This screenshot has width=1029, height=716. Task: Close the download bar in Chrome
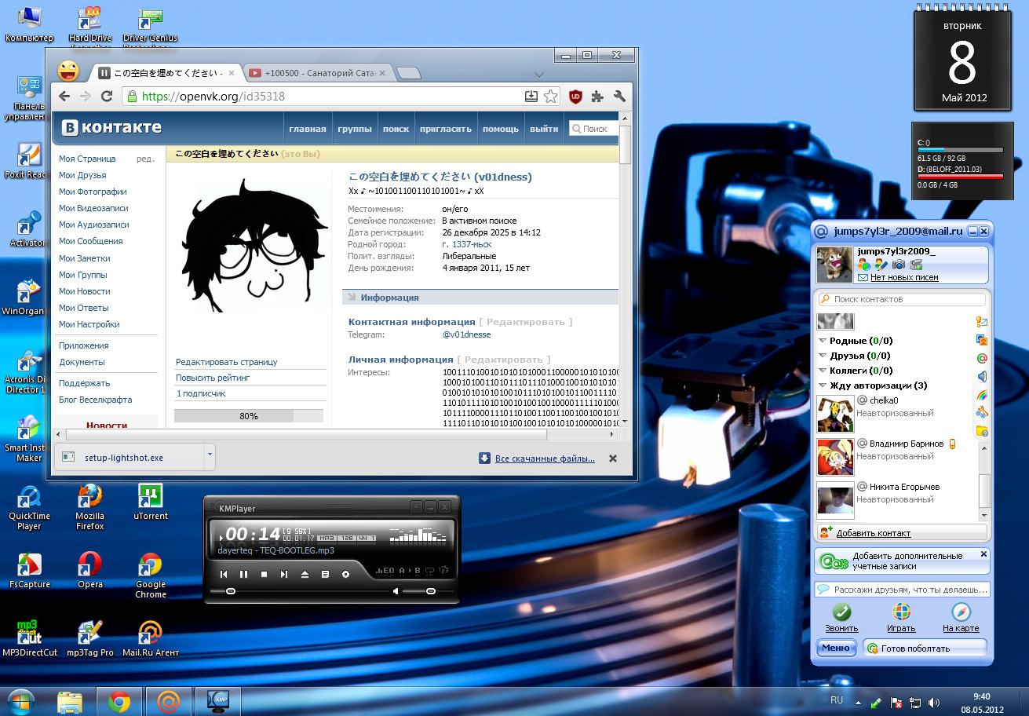tap(613, 458)
